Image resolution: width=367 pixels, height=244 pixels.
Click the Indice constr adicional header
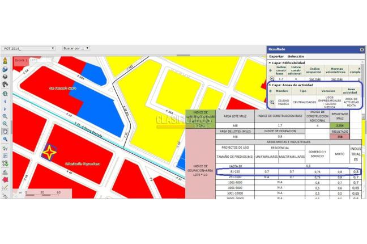tap(296, 70)
